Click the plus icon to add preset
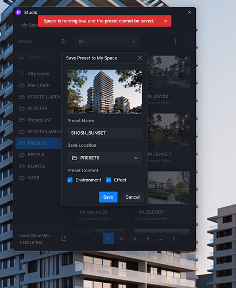The height and width of the screenshot is (288, 236). 175,41
